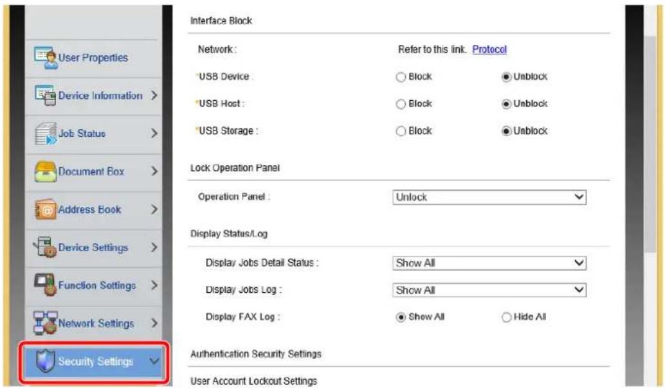
Task: Open the Function Settings menu label
Action: [x=97, y=285]
